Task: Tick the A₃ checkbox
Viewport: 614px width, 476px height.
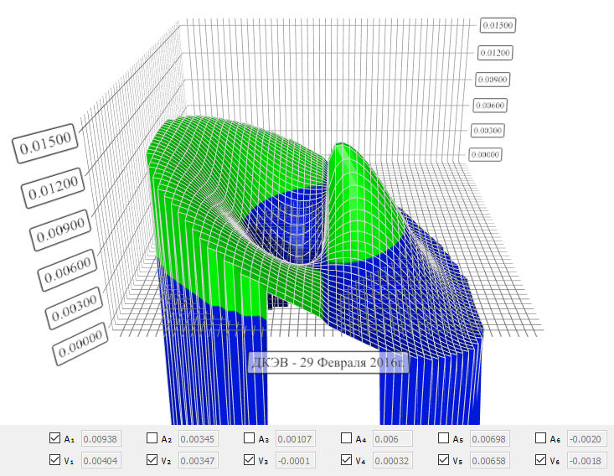Action: [x=250, y=437]
